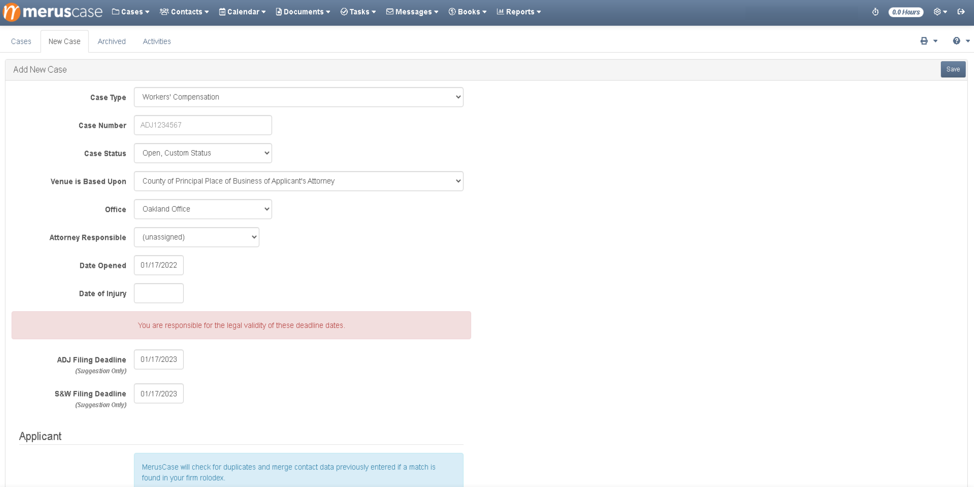974x487 pixels.
Task: Open the Case Status dropdown
Action: click(203, 153)
